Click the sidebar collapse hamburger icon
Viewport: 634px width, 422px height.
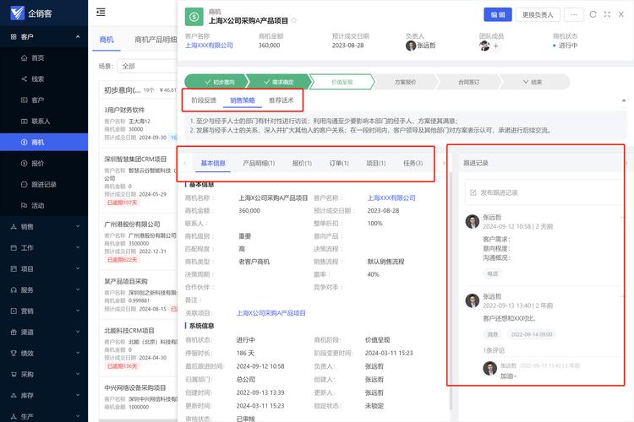coord(101,12)
